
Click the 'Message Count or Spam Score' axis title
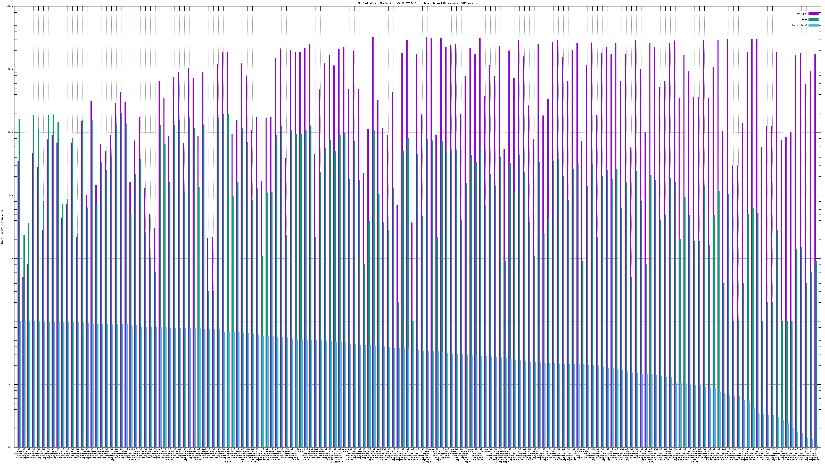tap(2, 227)
